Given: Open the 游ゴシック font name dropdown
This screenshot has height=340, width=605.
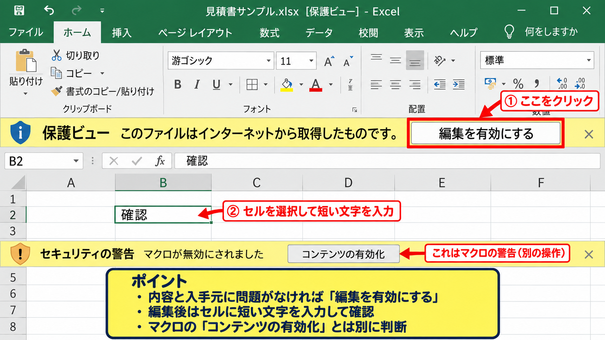Looking at the screenshot, I should point(268,61).
